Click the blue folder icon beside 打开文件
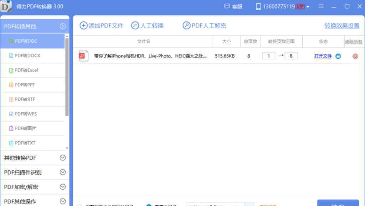 (338, 56)
